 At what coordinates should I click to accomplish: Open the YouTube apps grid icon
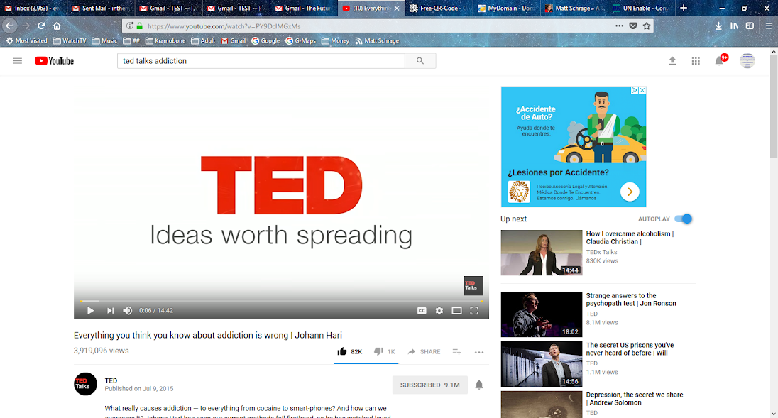pyautogui.click(x=696, y=60)
